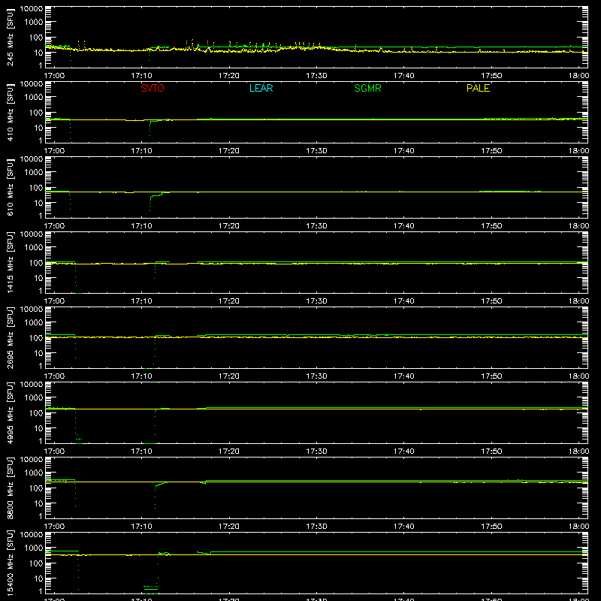Click 17:00 tick label under 245 MHz plot

coord(54,76)
